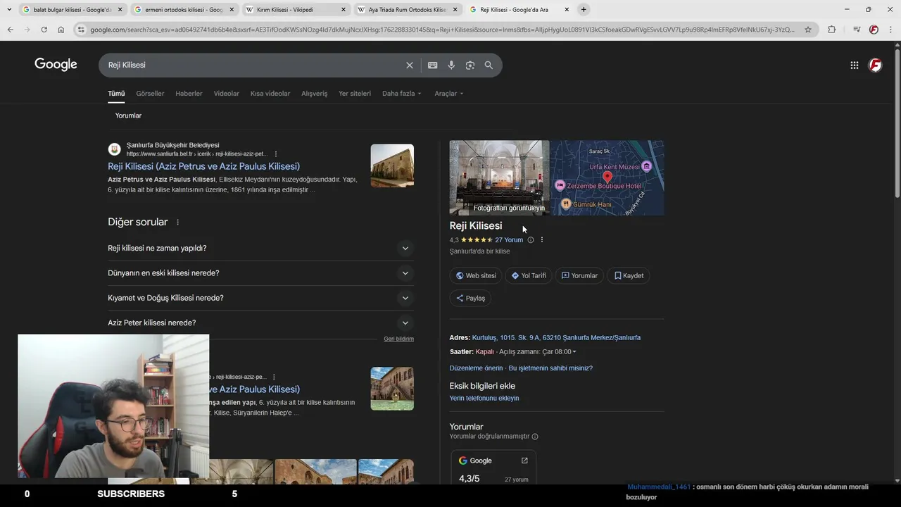Click the page vertical scrollbar
Image resolution: width=901 pixels, height=507 pixels.
tap(897, 123)
